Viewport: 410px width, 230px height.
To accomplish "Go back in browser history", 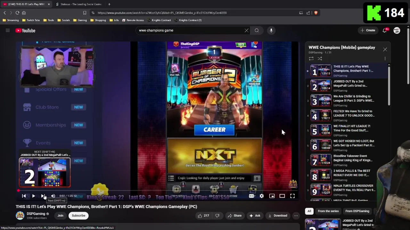I will click(4, 13).
